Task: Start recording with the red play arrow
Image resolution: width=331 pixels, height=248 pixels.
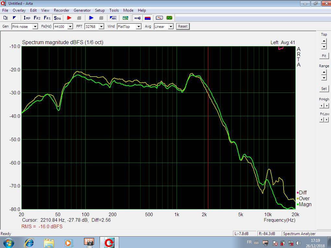Action: coord(69,18)
